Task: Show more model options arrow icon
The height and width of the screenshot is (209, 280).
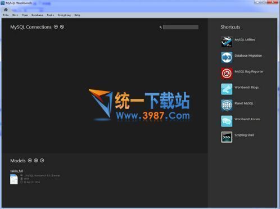Action: 42,161
